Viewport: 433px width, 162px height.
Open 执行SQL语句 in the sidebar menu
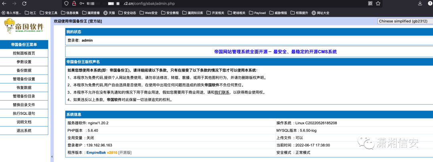click(x=24, y=113)
